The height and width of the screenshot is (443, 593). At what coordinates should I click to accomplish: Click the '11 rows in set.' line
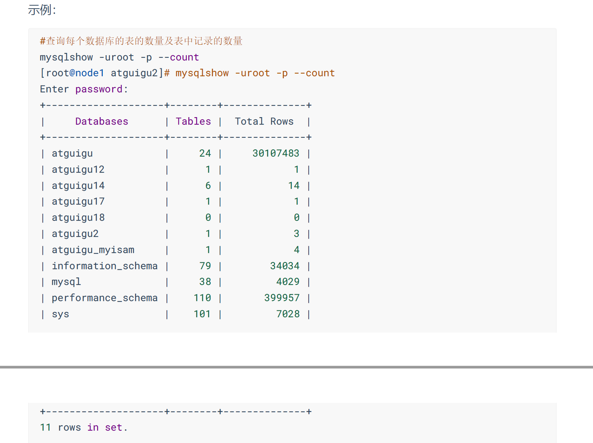pyautogui.click(x=84, y=427)
